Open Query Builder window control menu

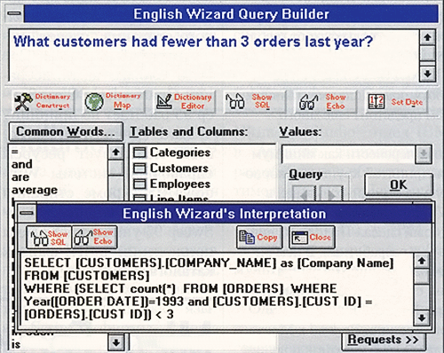(x=14, y=13)
